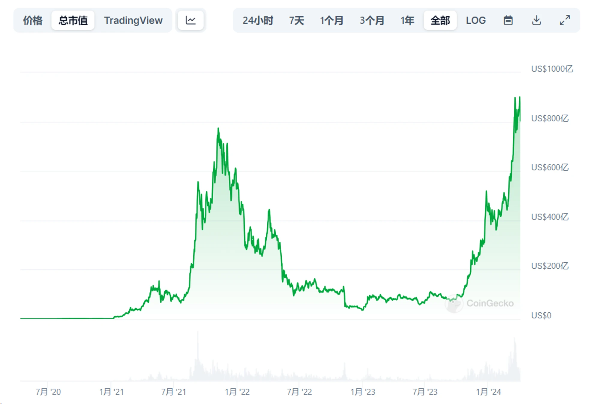Switch to the 24小时 time range
Viewport: 600px width, 404px height.
(x=257, y=20)
